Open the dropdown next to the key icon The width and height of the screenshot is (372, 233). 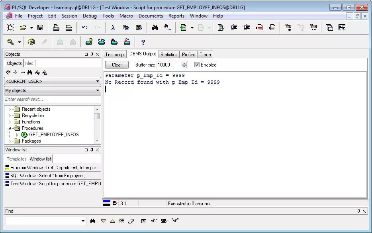pos(19,42)
